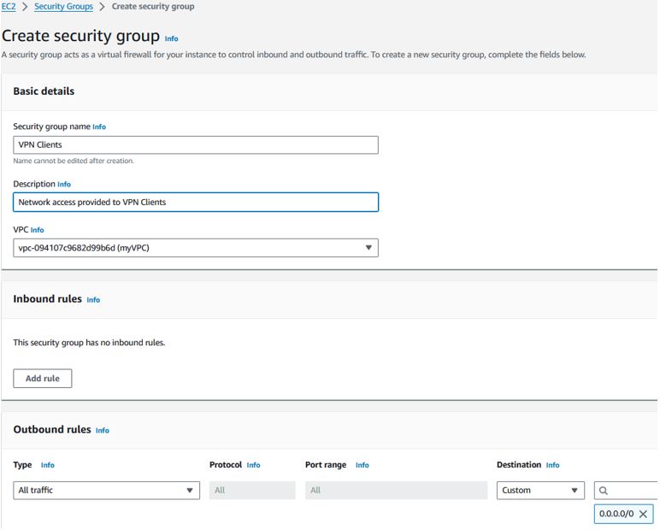Focus the Security group name field
This screenshot has width=660, height=530.
[x=196, y=144]
